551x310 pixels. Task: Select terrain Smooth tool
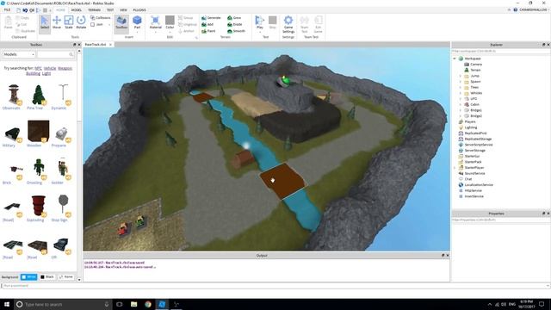[236, 31]
